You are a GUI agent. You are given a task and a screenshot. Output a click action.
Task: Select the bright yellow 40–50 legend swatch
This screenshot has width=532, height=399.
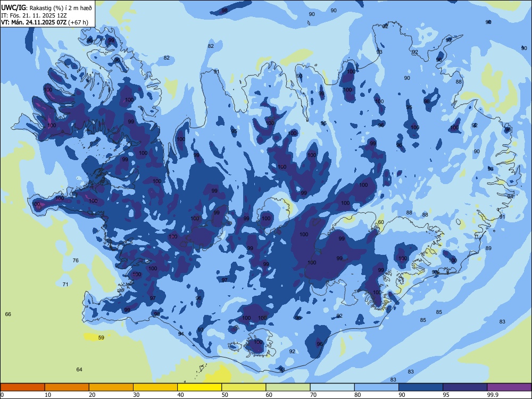pos(199,387)
